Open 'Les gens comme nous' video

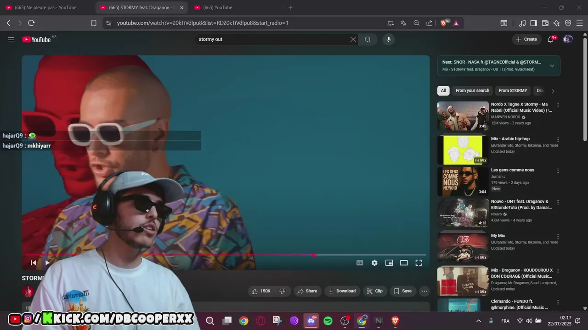(463, 181)
